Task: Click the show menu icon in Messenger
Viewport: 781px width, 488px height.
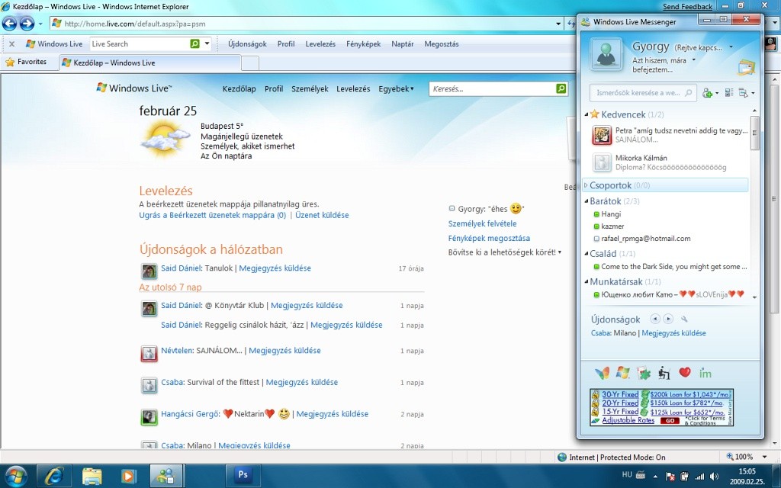Action: (744, 92)
